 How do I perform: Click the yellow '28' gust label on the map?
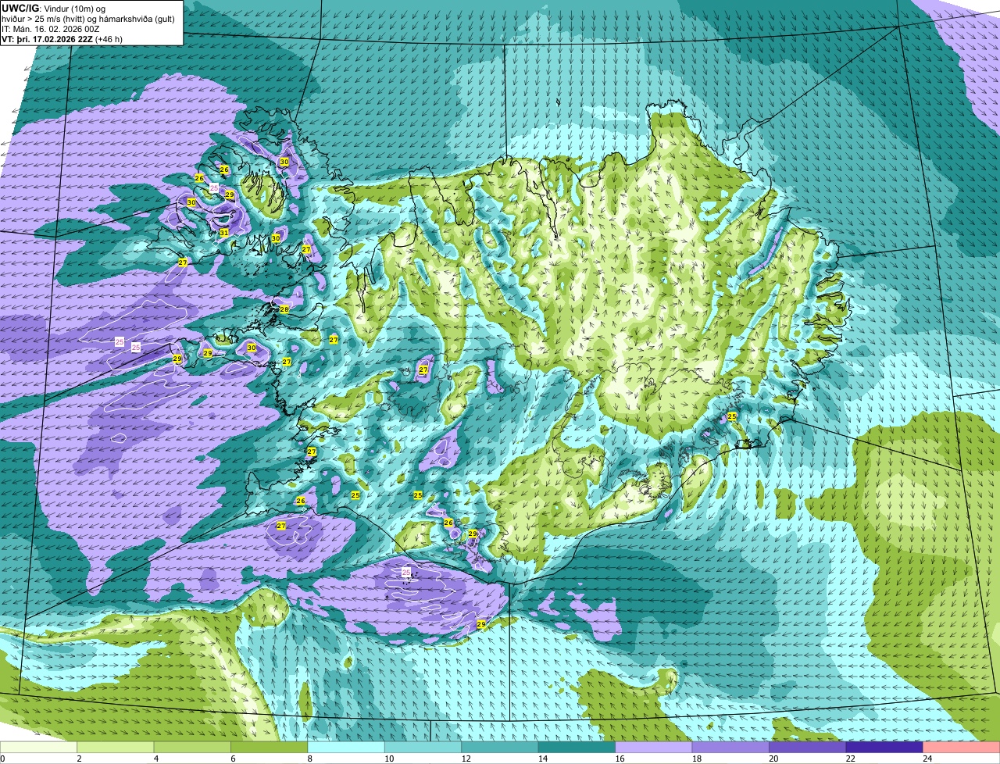[x=284, y=309]
